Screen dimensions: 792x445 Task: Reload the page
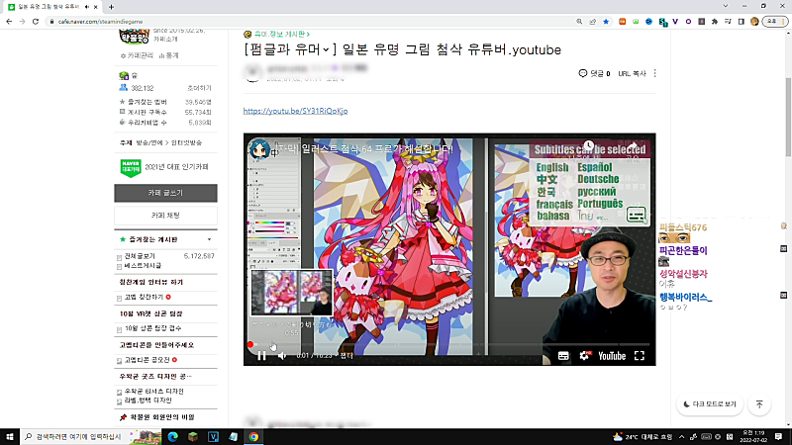click(36, 22)
